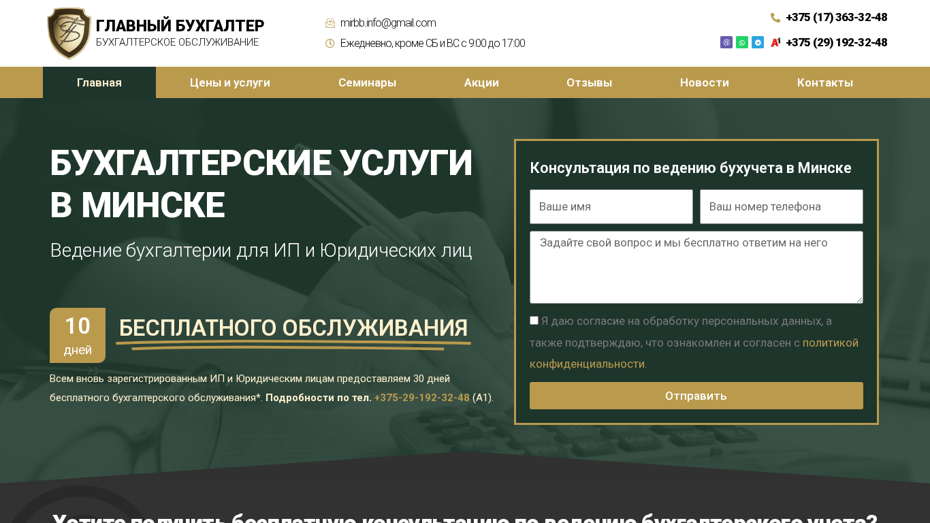Click the БУХГАЛТЕРСКОЕ ОБСЛУЖИВАНИЕ tagline
This screenshot has height=523, width=930.
pyautogui.click(x=177, y=42)
